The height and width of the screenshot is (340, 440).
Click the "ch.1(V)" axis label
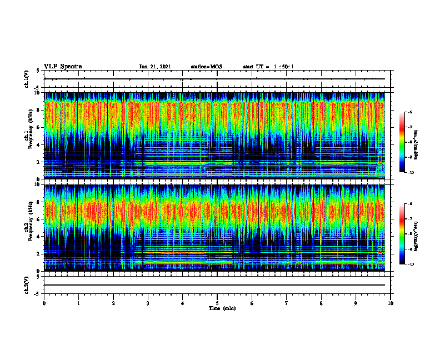(27, 79)
